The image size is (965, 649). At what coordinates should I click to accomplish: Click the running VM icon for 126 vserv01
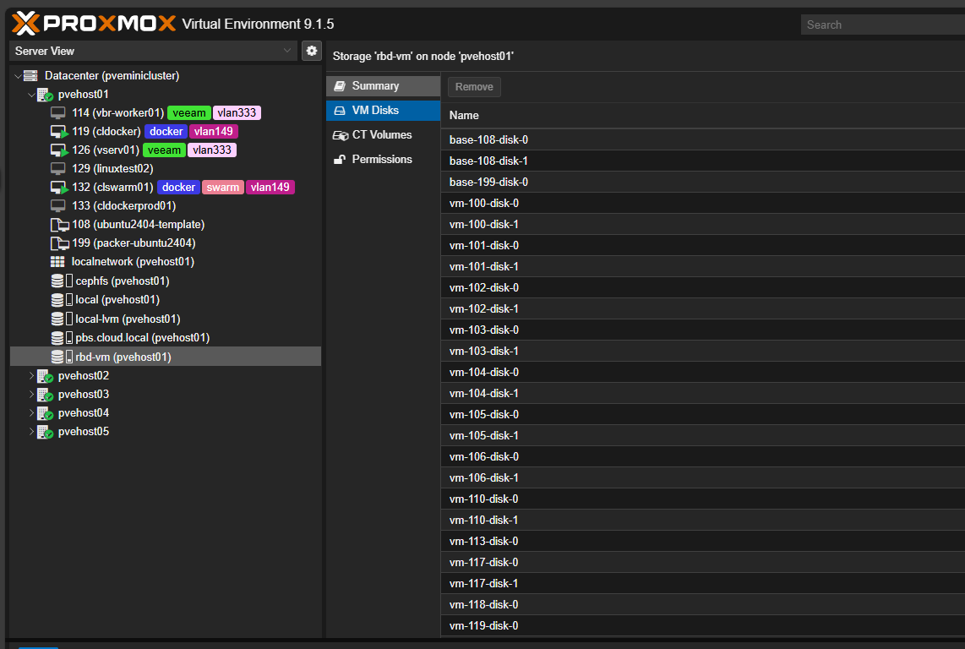[59, 150]
